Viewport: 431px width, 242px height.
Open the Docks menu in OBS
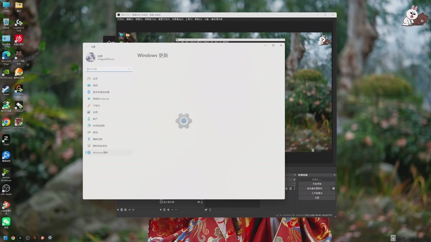point(150,19)
